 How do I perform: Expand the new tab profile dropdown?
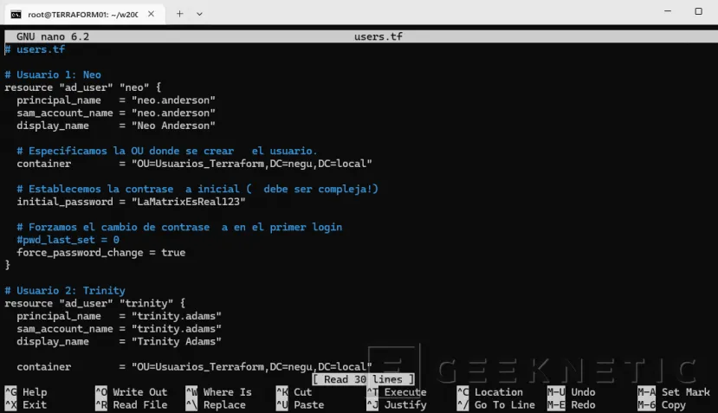click(200, 14)
